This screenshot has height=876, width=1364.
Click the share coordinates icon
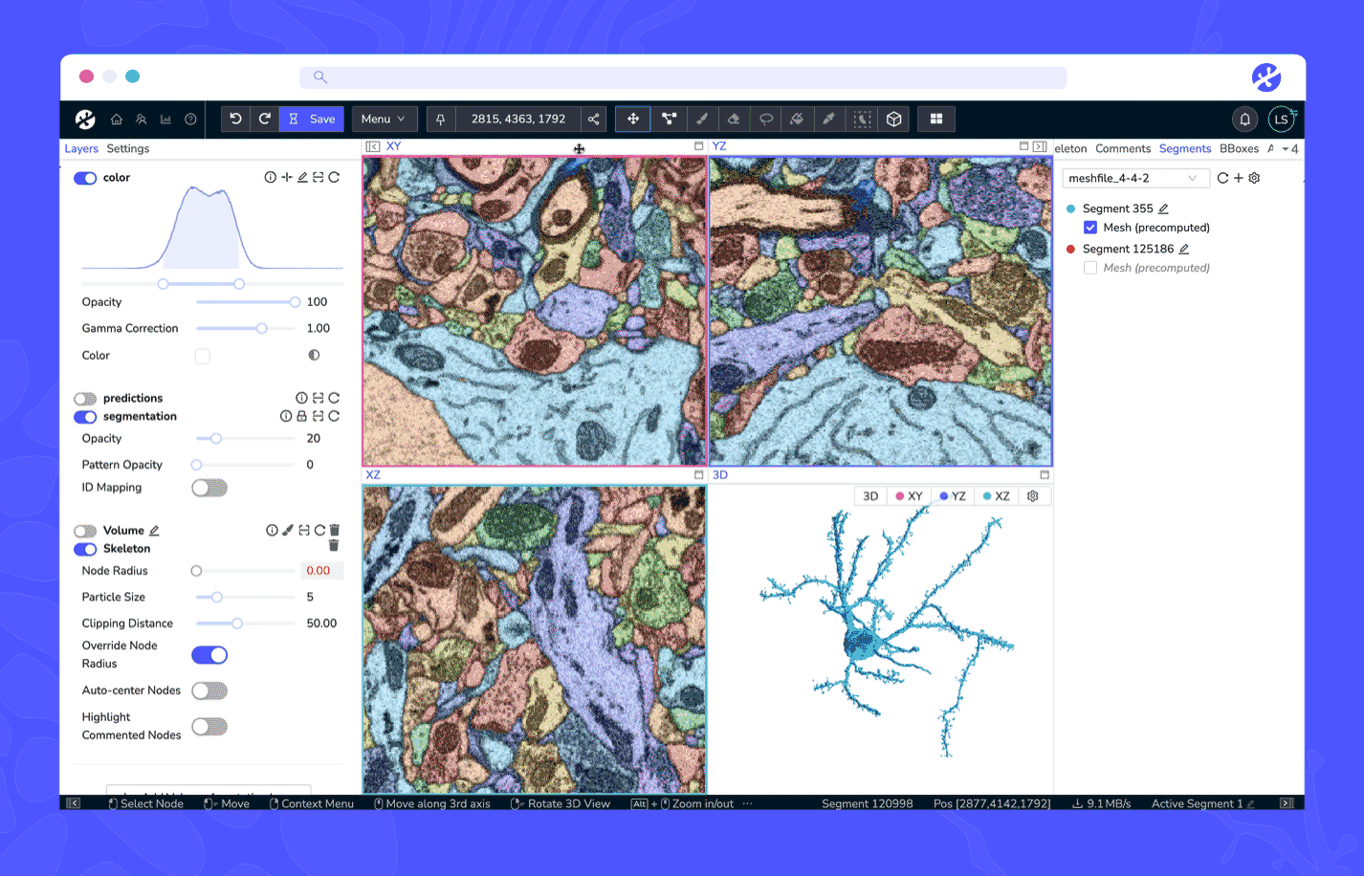(x=594, y=119)
